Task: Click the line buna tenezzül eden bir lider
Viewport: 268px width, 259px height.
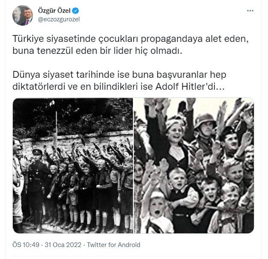Action: point(97,50)
